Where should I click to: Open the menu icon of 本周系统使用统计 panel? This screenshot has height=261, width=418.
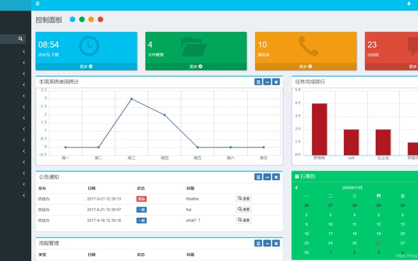(x=258, y=82)
